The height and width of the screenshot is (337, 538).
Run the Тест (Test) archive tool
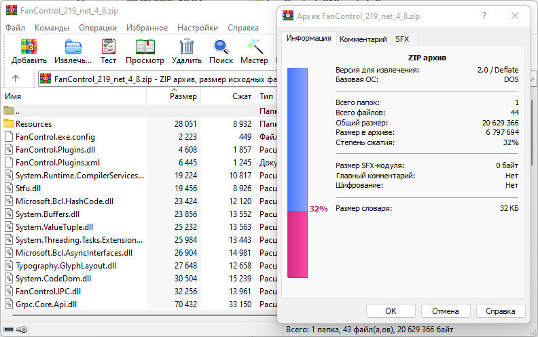(109, 47)
